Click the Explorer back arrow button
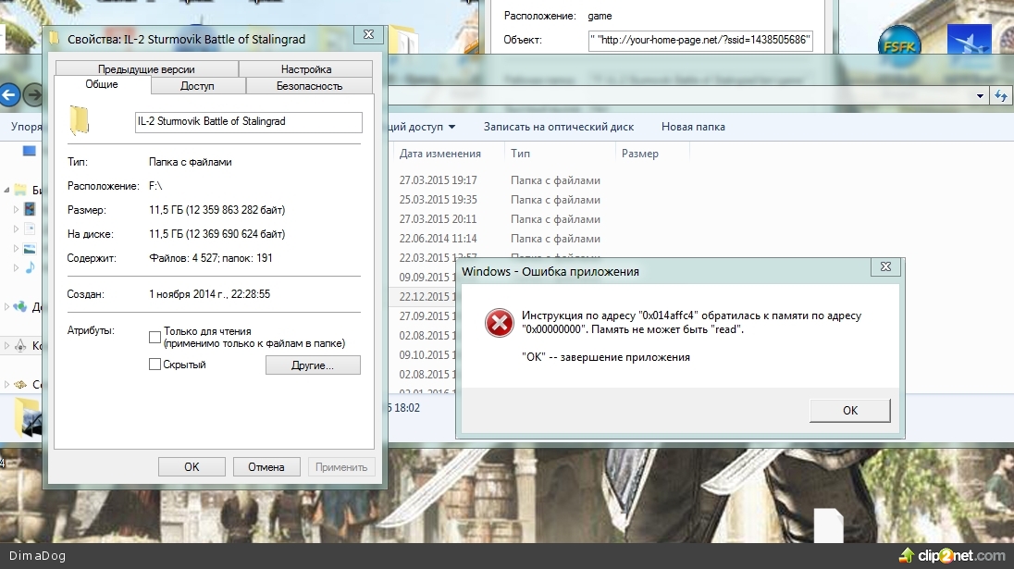Image resolution: width=1014 pixels, height=569 pixels. pyautogui.click(x=9, y=95)
